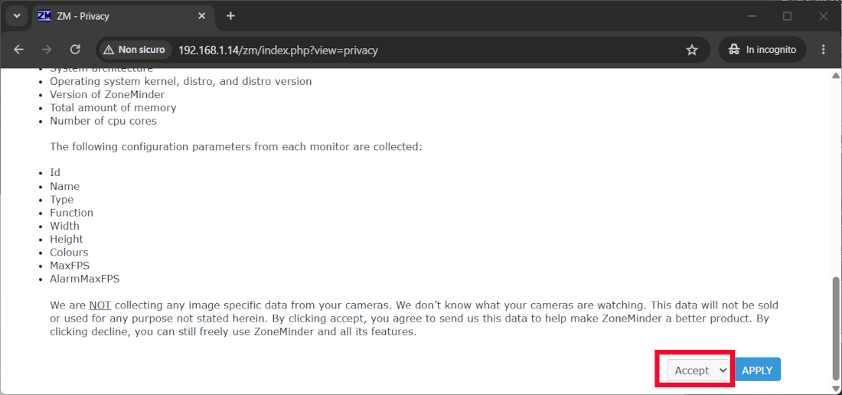Bookmark this page with the star icon
842x395 pixels.
[x=692, y=50]
